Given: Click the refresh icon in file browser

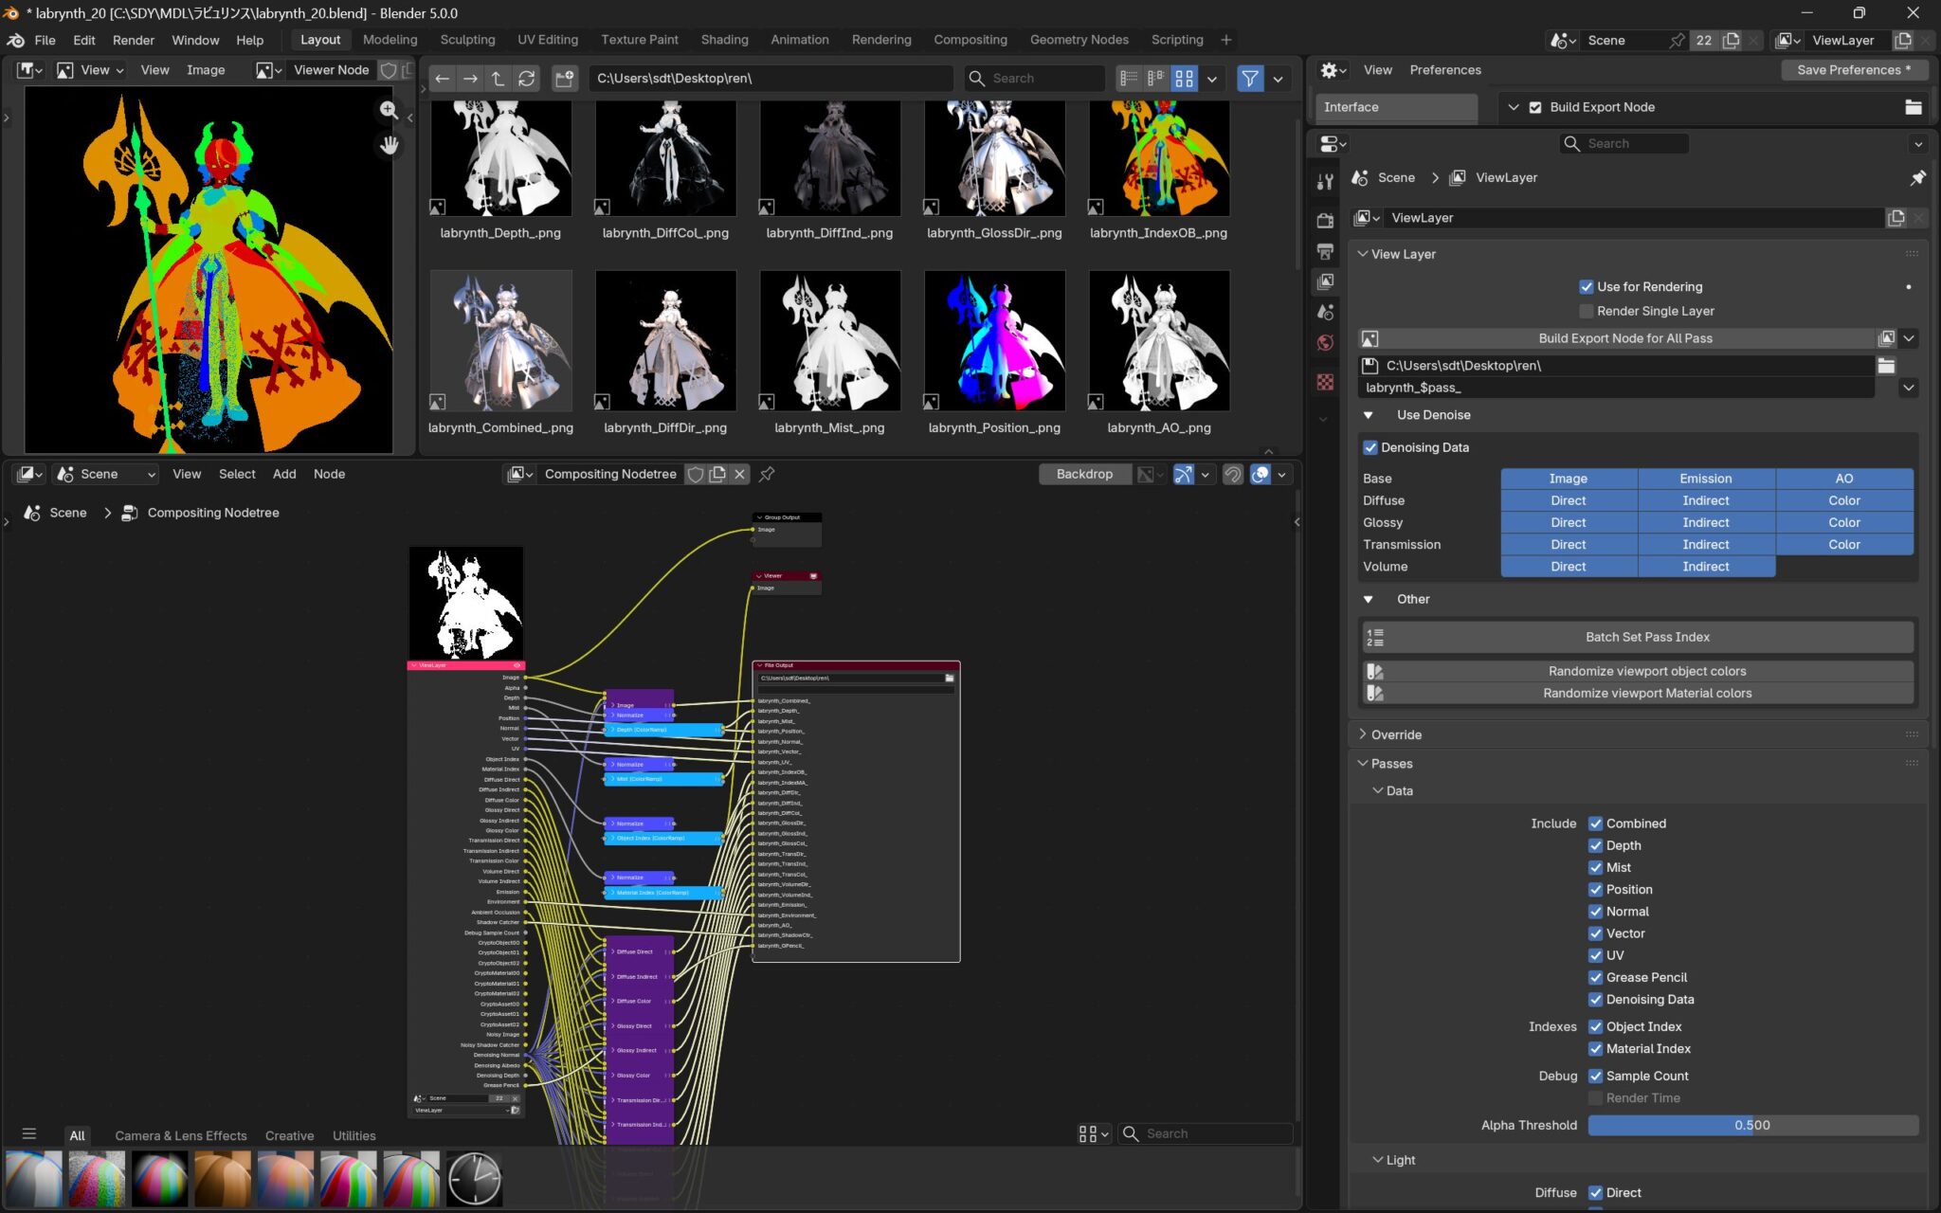Looking at the screenshot, I should (527, 79).
